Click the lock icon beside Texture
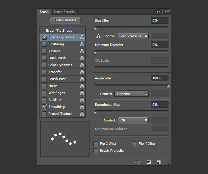Viewport: 208px width, 174px height. pyautogui.click(x=82, y=51)
